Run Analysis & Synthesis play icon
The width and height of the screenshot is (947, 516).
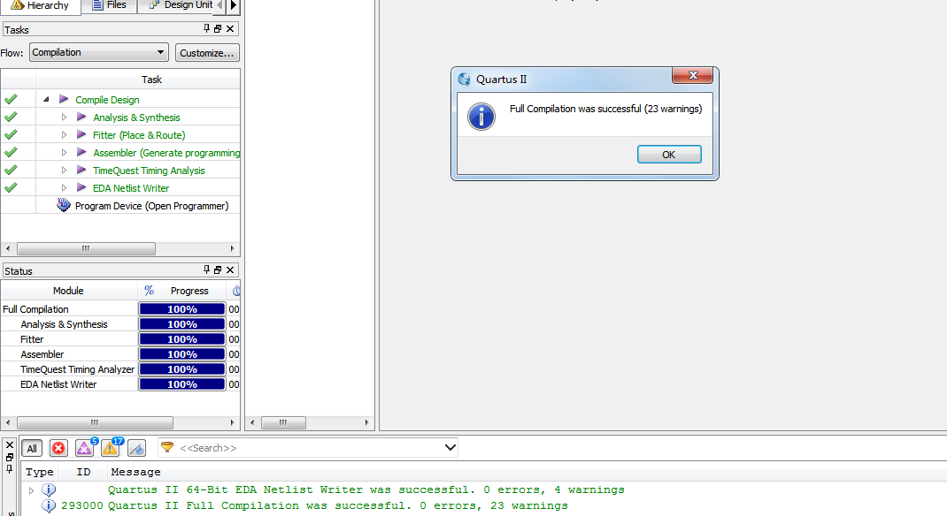(x=81, y=117)
